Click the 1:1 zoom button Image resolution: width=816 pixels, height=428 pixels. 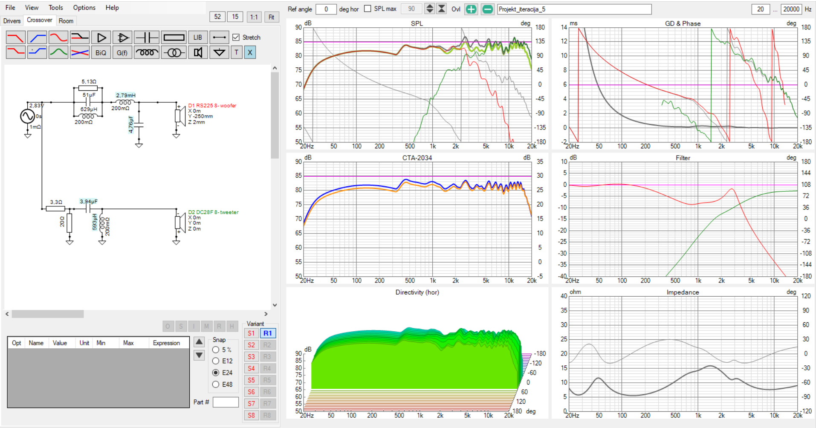coord(254,17)
